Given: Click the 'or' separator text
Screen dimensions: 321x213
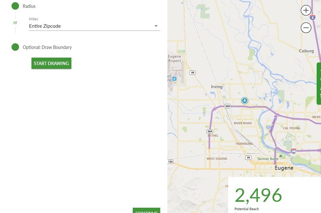Looking at the screenshot, I should [x=15, y=22].
